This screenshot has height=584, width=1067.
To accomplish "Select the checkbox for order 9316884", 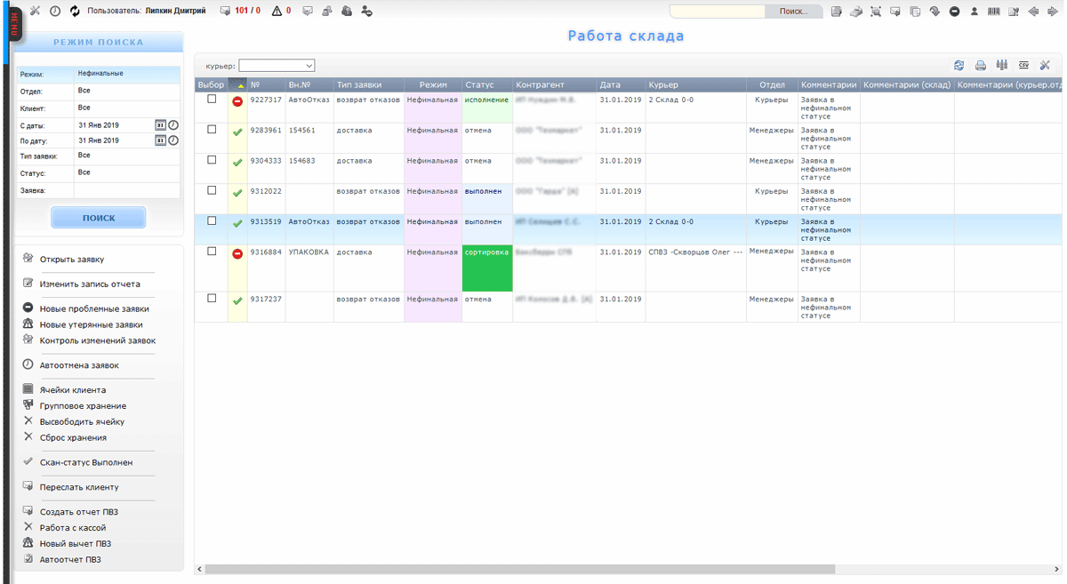I will click(x=212, y=252).
